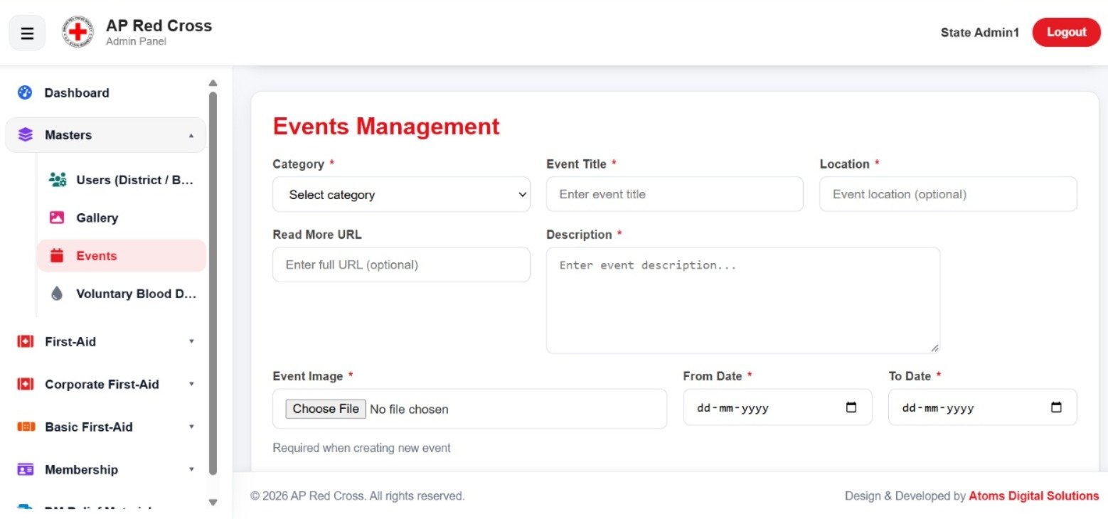Toggle the hamburger menu button
Viewport: 1108px width, 519px height.
point(27,33)
